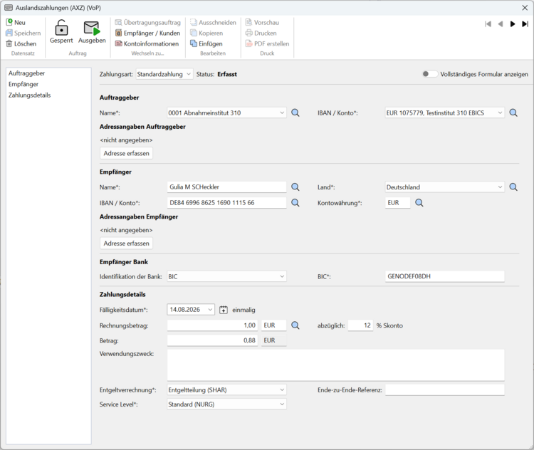Click the Betrag amount field 0,88
The width and height of the screenshot is (534, 450).
pyautogui.click(x=213, y=340)
